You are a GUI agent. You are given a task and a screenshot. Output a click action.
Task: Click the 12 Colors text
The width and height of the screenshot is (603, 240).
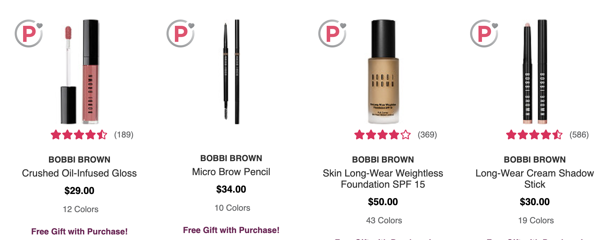80,209
